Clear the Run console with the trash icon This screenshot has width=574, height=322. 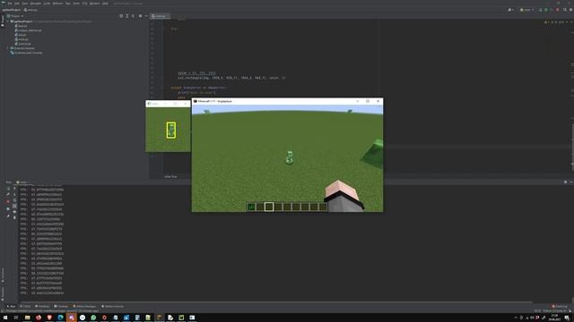[14, 217]
